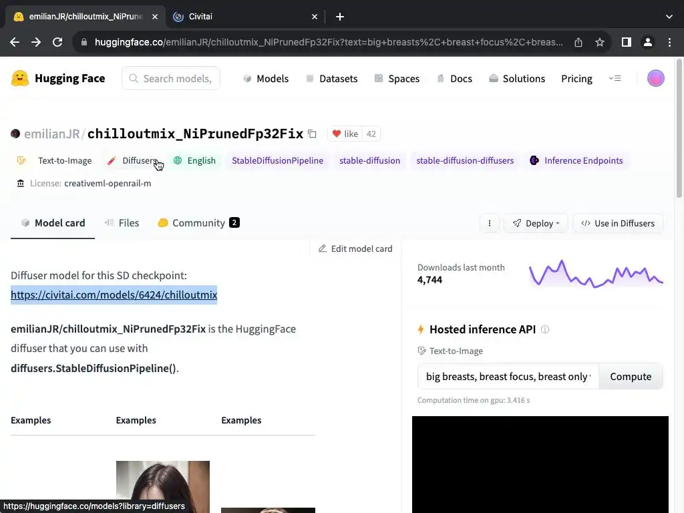Filter by the Diffusers tag
The image size is (684, 513).
tap(133, 160)
